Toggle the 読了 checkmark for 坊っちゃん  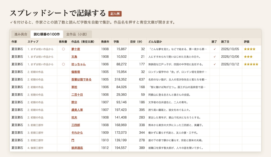214,64
